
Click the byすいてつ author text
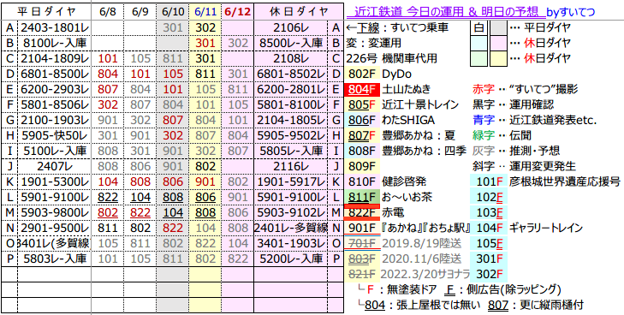tap(572, 12)
